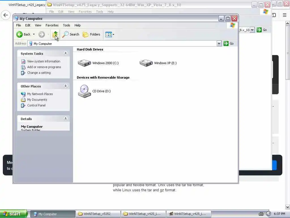290x218 pixels.
Task: Open the Tools menu in My Computer
Action: 66,25
